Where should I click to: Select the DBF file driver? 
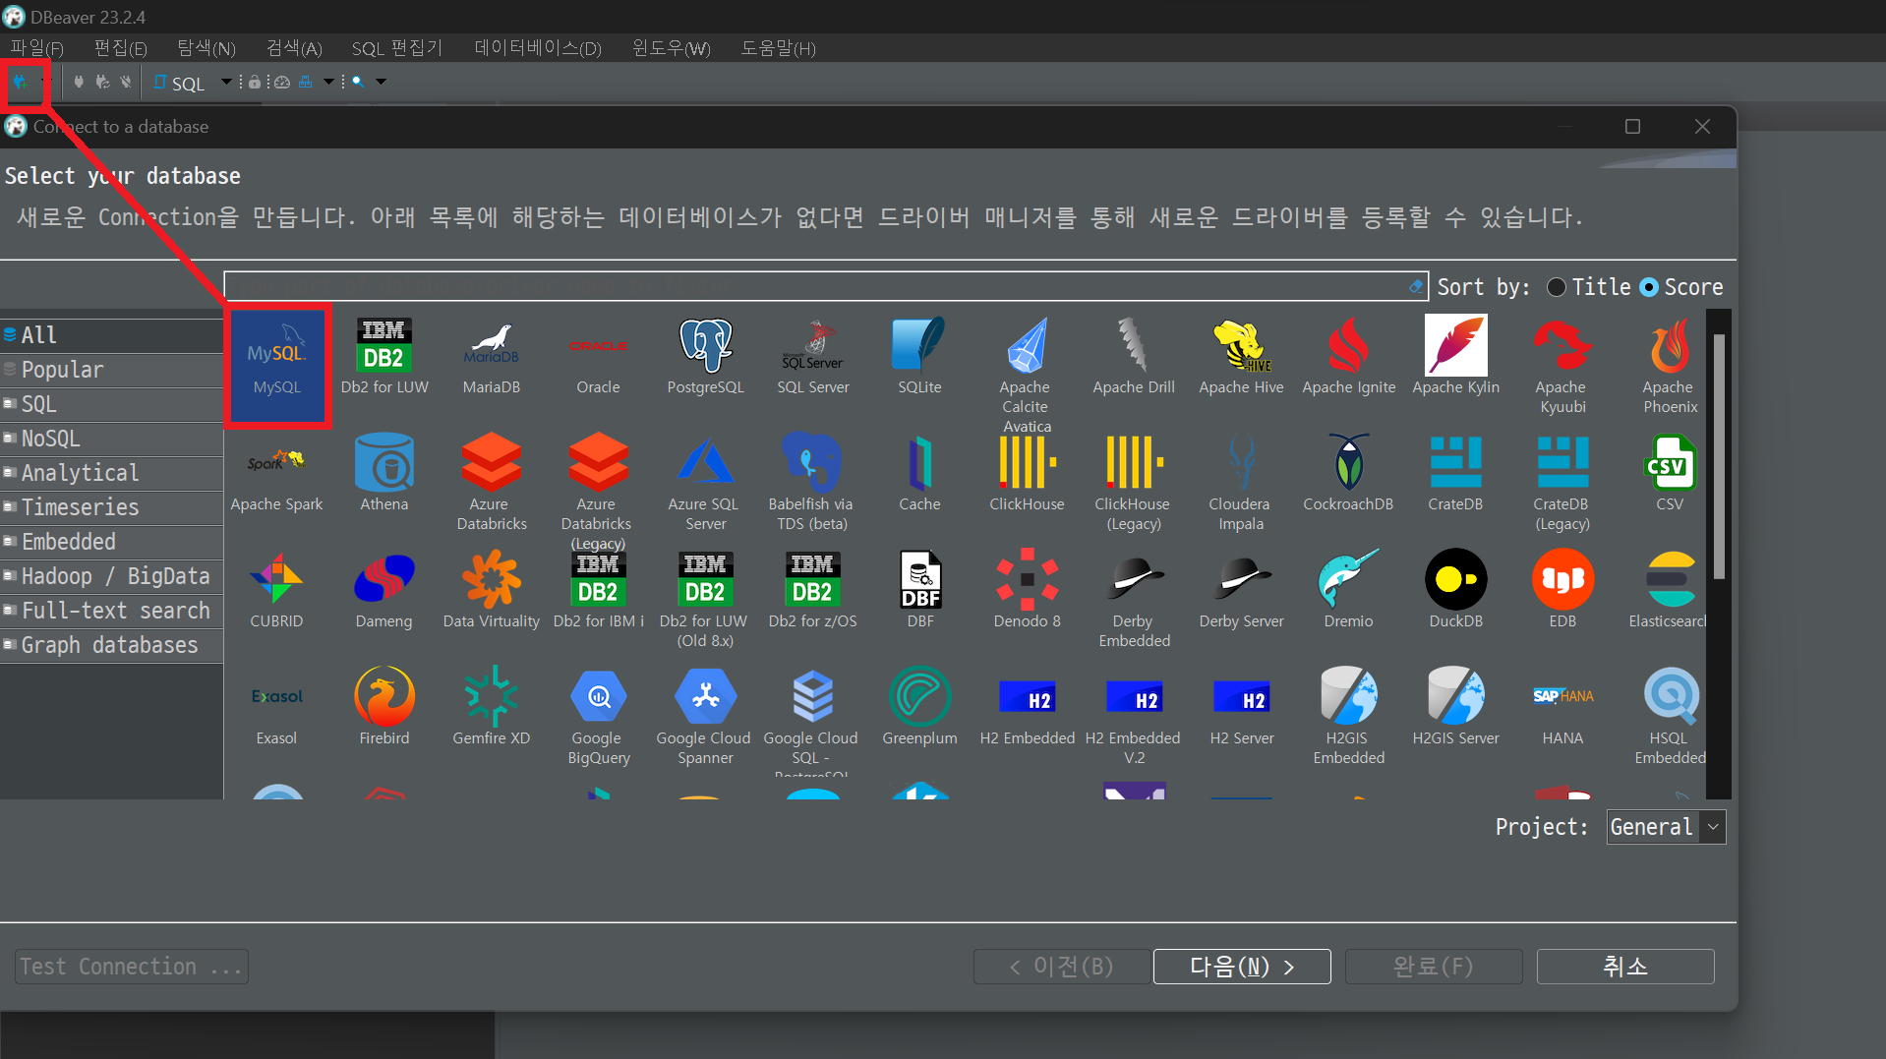pos(920,590)
